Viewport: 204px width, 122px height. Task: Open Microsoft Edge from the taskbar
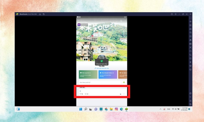click(x=122, y=109)
